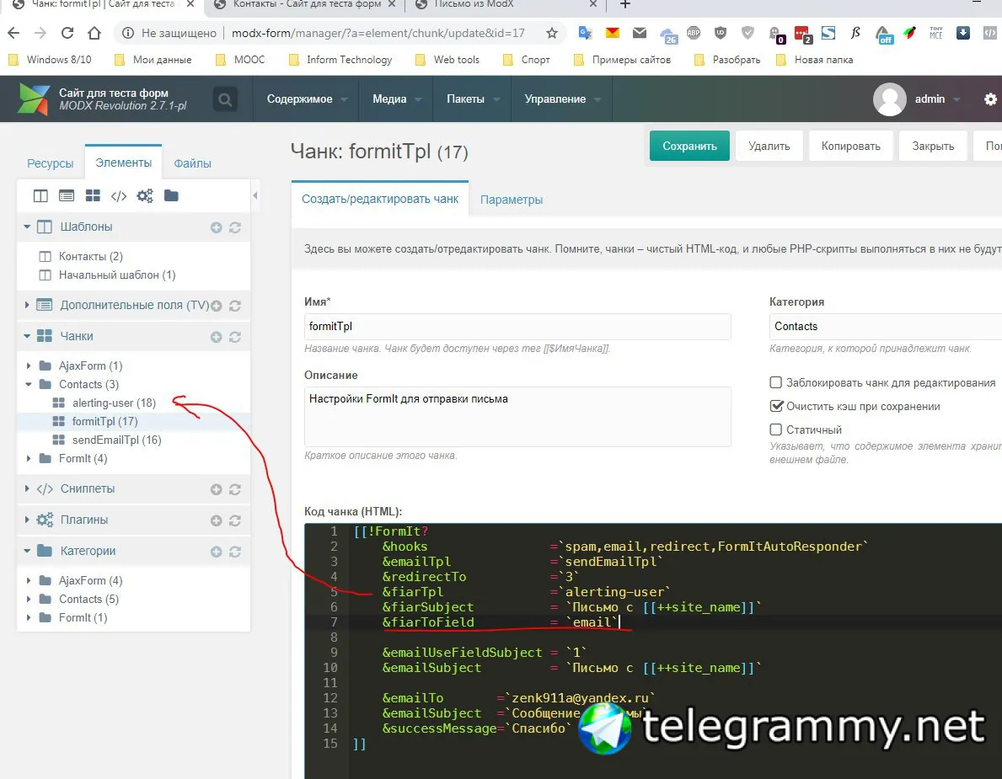Open the Пакеты top menu

point(472,99)
